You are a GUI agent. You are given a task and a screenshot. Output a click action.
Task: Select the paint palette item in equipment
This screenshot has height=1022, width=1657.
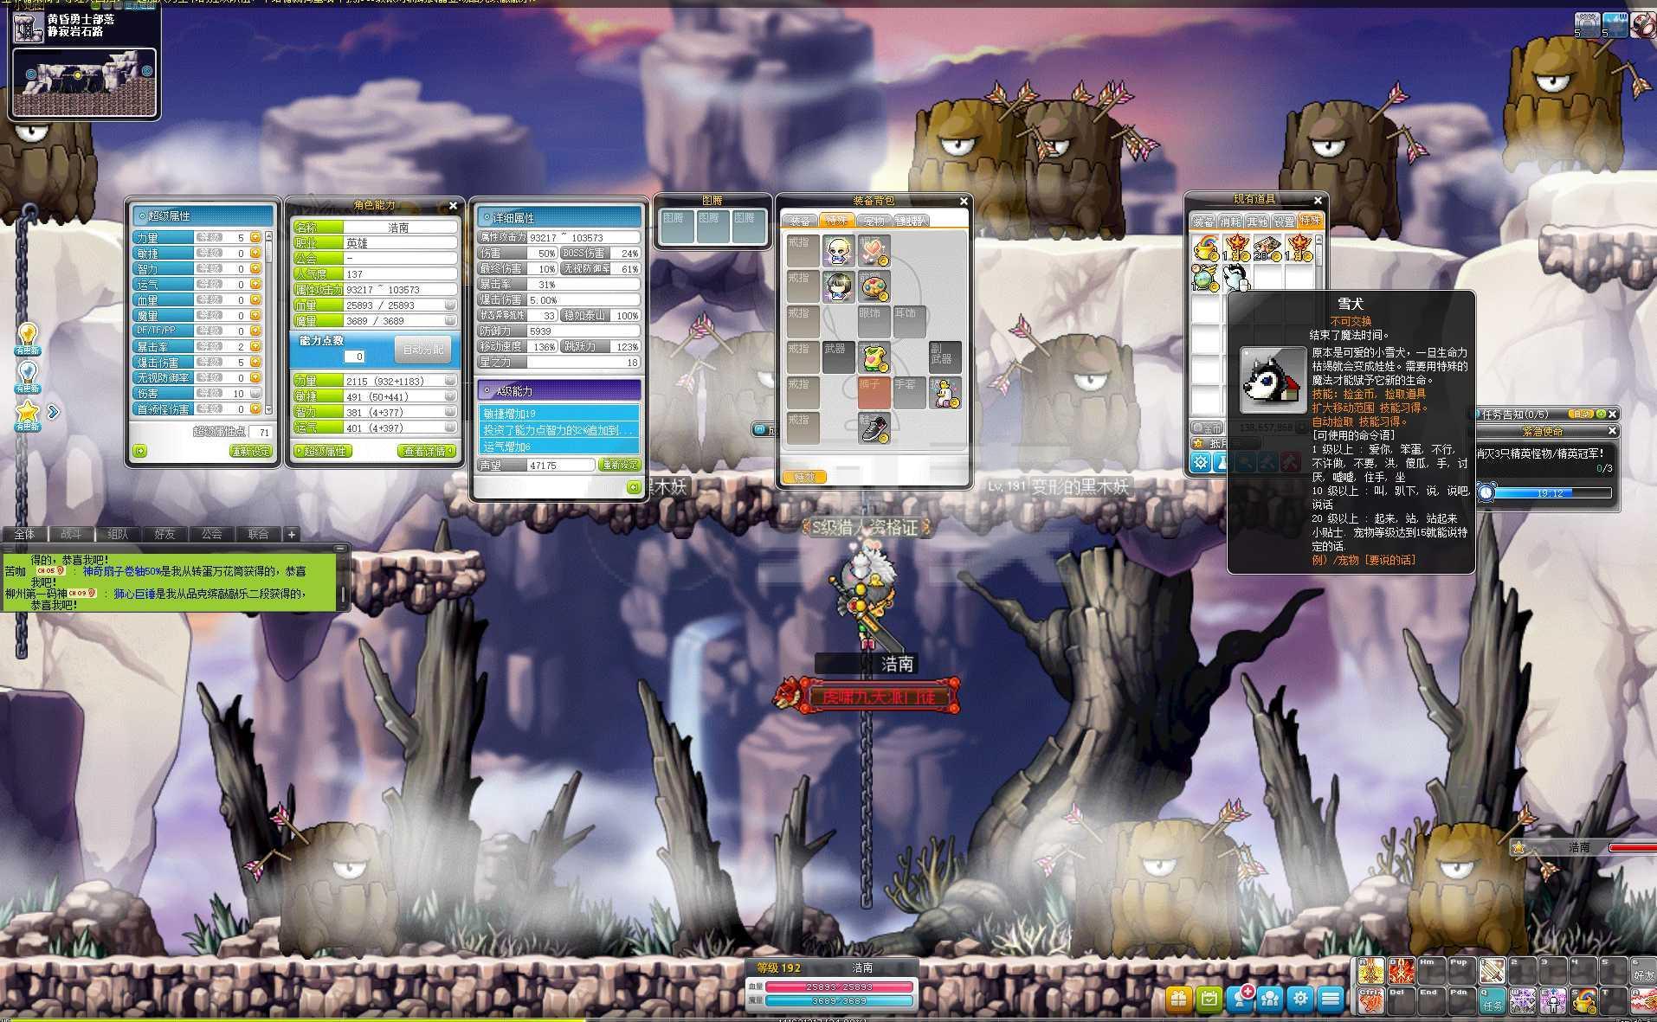pos(874,286)
